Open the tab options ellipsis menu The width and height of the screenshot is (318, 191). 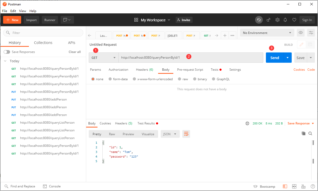(232, 35)
